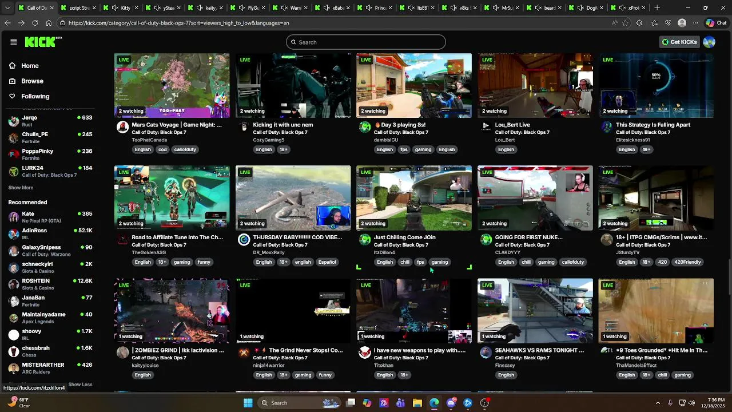Open Microsoft Teams from the taskbar
This screenshot has width=732, height=412.
coord(400,403)
